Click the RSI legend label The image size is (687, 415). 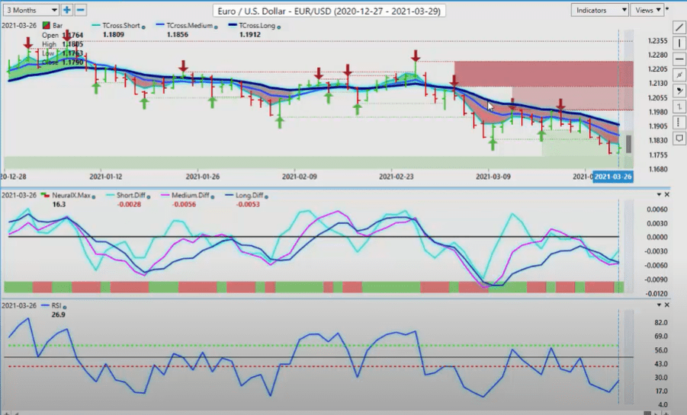coord(56,305)
